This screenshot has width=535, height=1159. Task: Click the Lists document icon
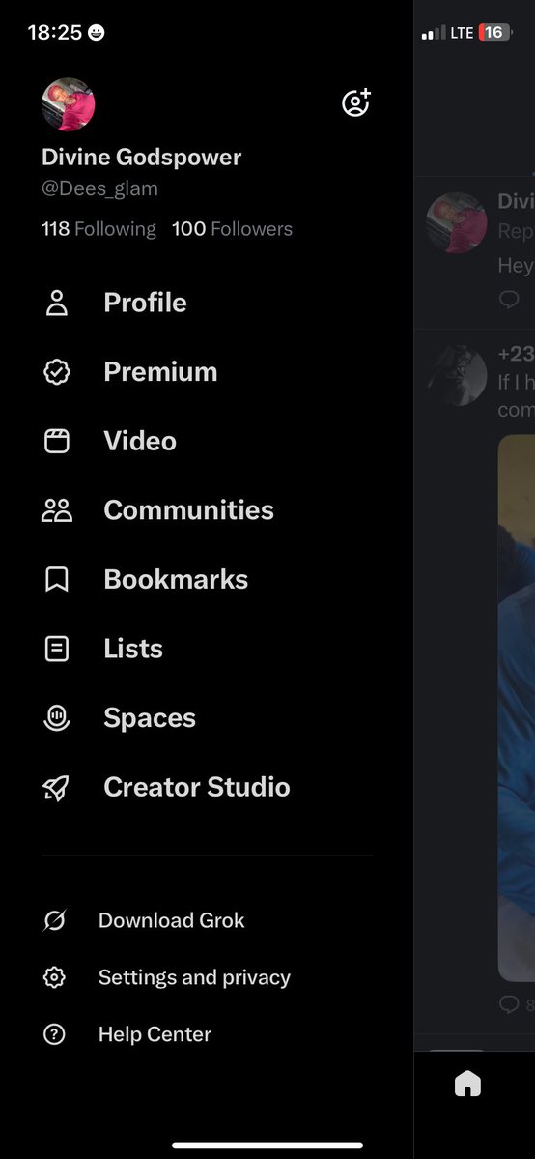click(x=57, y=649)
